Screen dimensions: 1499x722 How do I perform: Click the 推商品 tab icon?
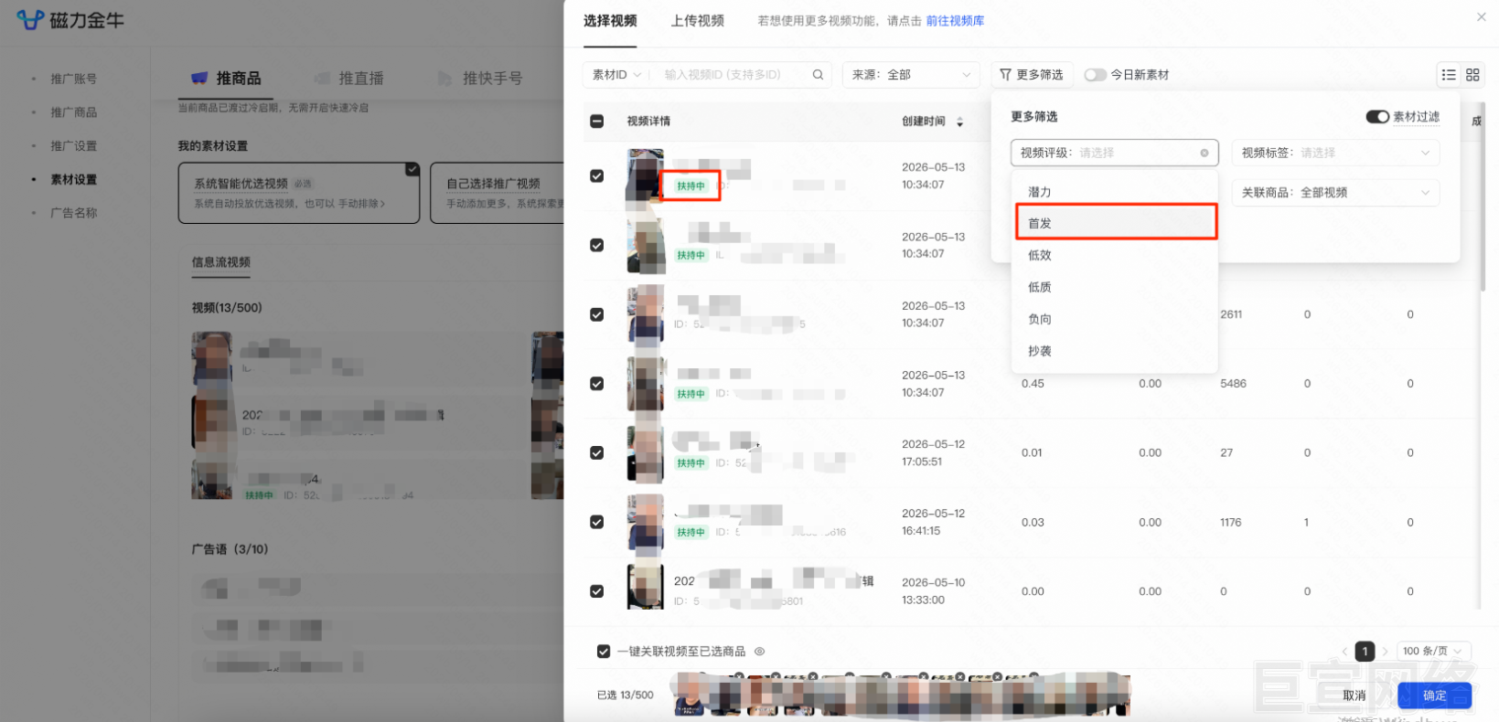click(x=198, y=79)
